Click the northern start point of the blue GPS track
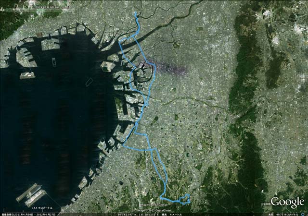308x216 pixels. 136,13
